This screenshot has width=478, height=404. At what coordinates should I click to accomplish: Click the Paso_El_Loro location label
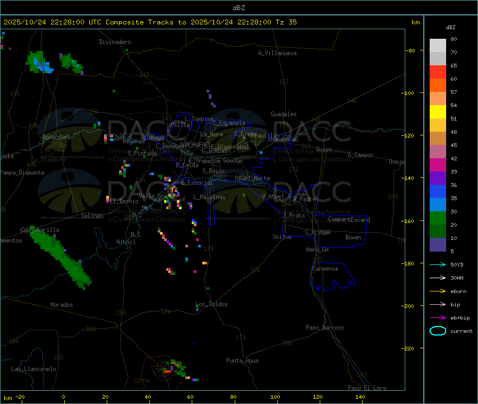coord(367,388)
